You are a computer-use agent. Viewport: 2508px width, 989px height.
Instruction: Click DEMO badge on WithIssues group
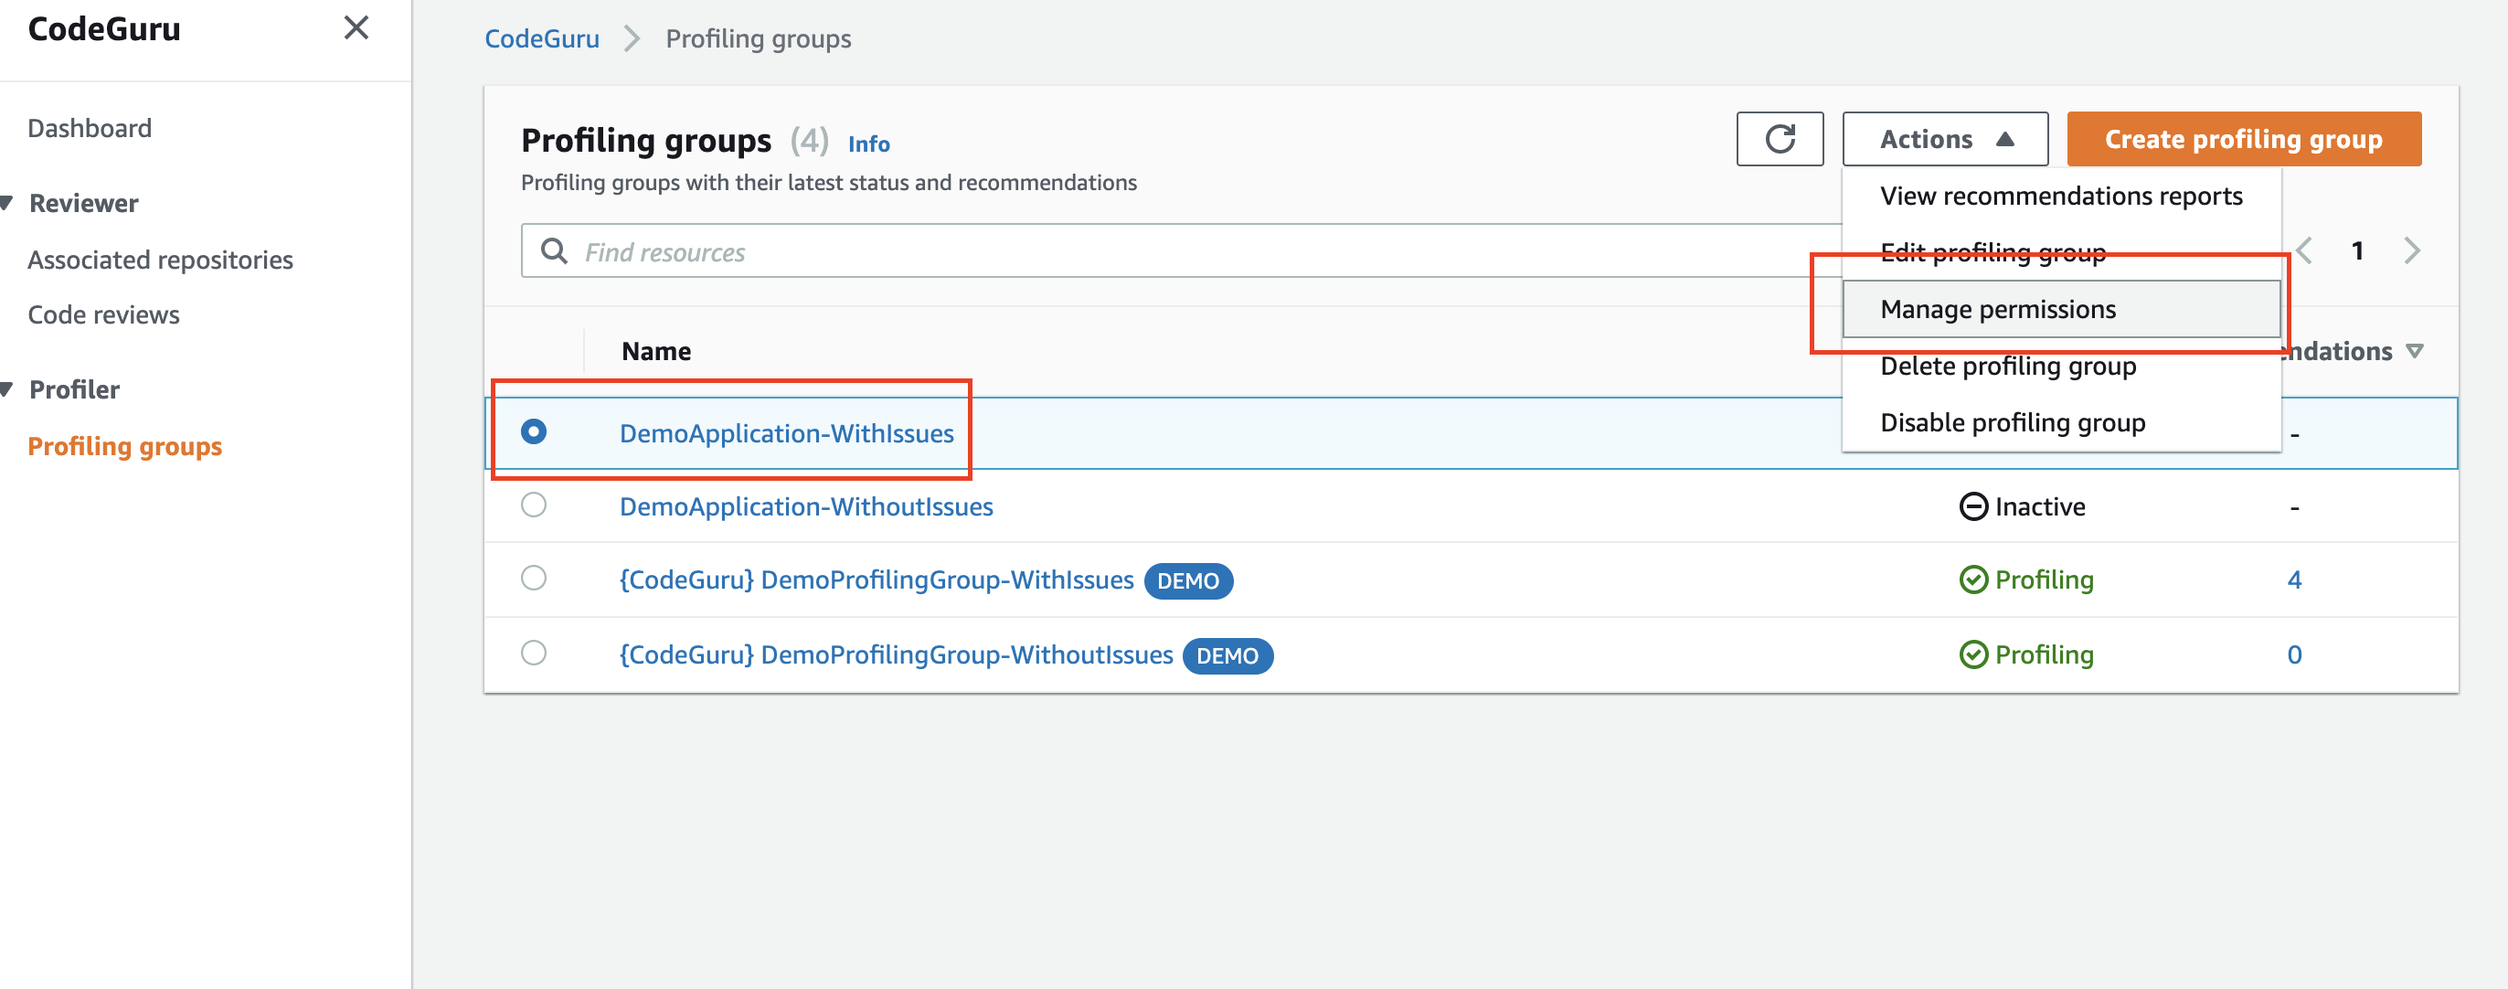(1186, 581)
